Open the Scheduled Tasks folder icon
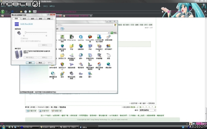The image size is (207, 129). tap(62, 56)
